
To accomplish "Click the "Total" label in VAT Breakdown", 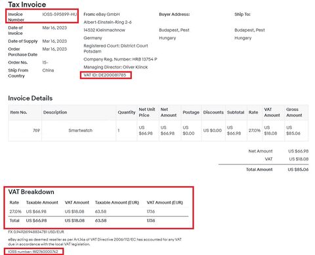I will (14, 220).
